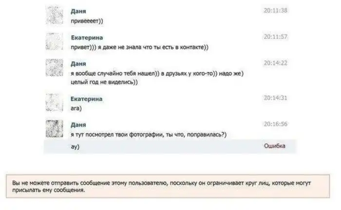Click the name Даня above 'я вообще случайно' message
Screen dimensions: 341x210
click(78, 64)
